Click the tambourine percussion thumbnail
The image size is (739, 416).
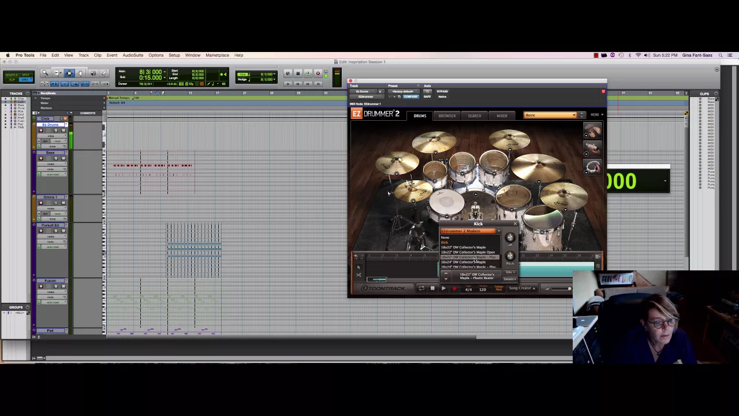592,168
